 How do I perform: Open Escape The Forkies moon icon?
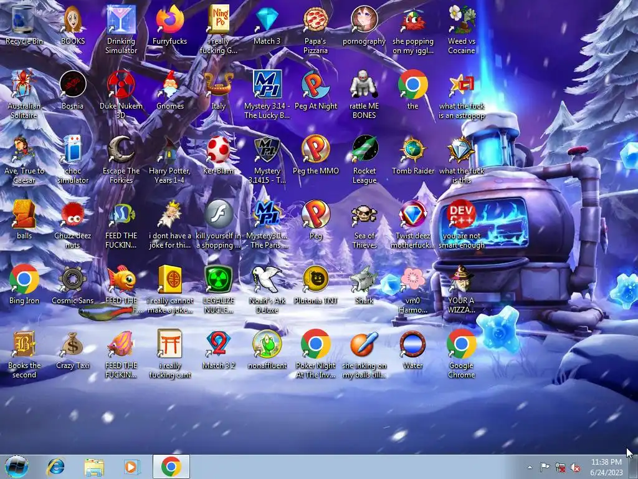121,159
